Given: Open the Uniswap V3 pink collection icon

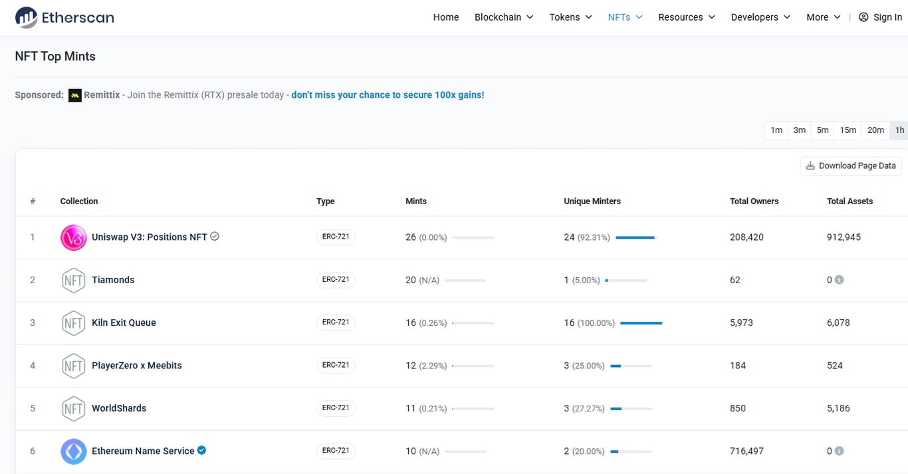Looking at the screenshot, I should point(73,237).
